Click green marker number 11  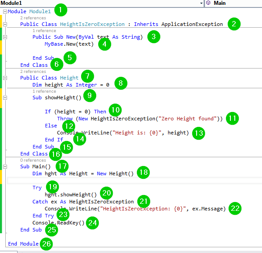232,119
